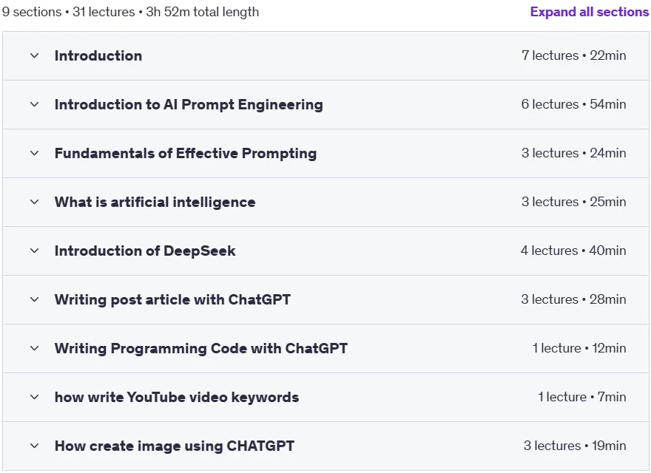
Task: Click the 1 lecture 7min label
Action: tap(582, 397)
